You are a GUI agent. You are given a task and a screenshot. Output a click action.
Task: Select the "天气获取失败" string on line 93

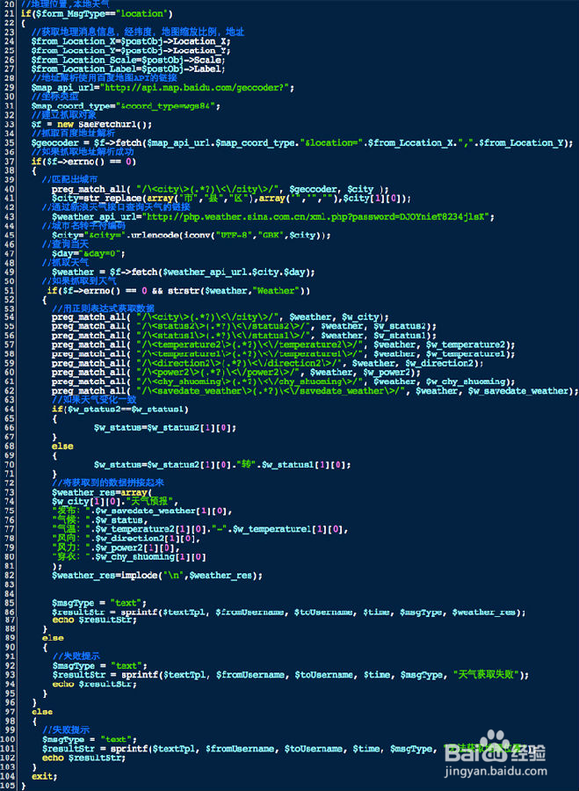click(486, 675)
